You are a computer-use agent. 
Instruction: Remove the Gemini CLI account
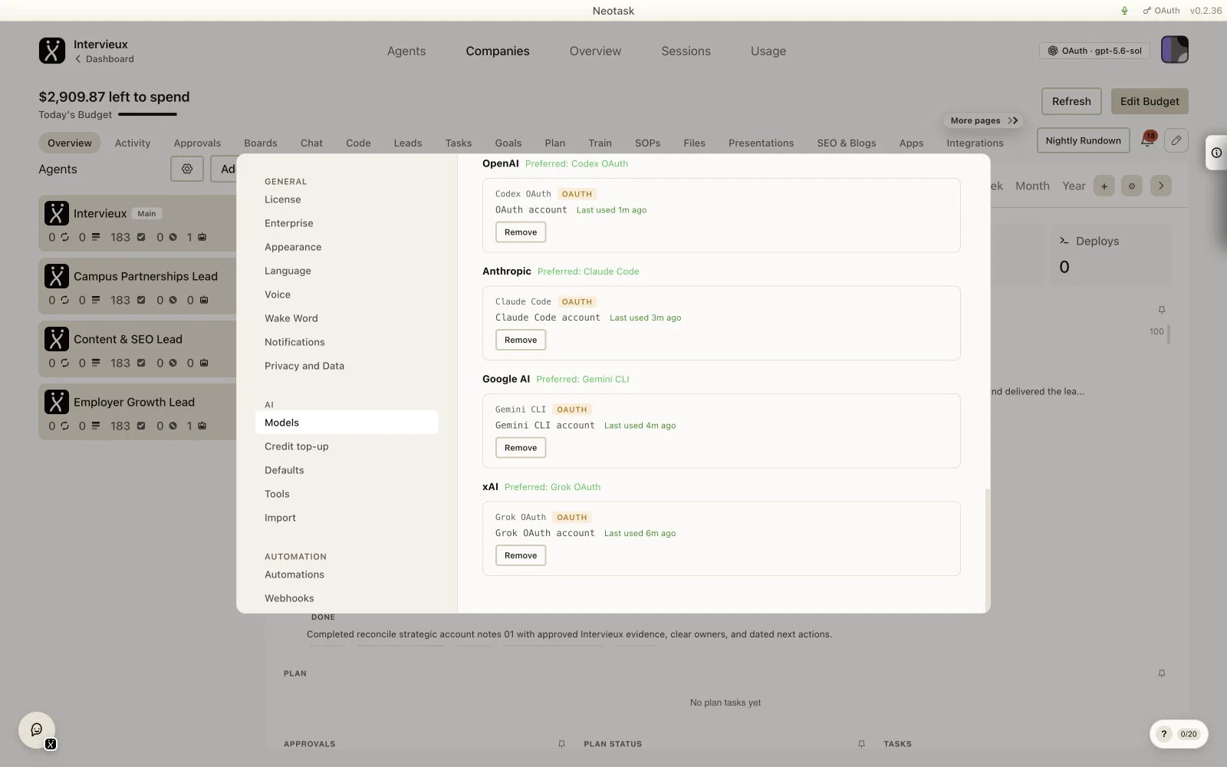coord(521,448)
